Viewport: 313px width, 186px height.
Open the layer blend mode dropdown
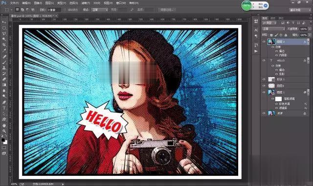pos(273,29)
